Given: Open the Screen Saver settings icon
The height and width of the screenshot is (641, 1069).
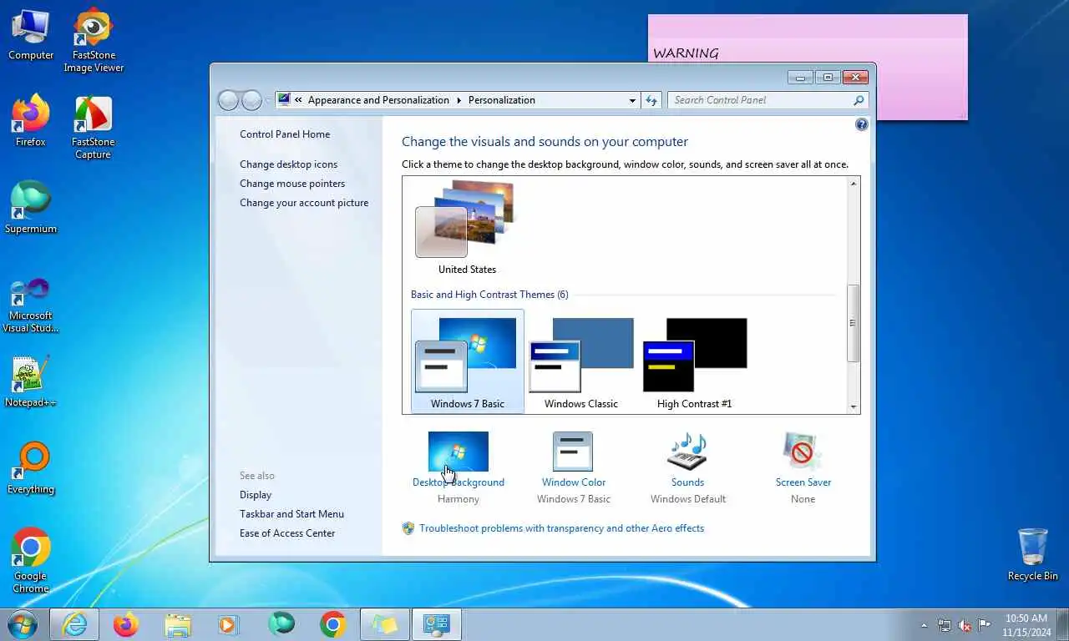Looking at the screenshot, I should click(x=803, y=452).
